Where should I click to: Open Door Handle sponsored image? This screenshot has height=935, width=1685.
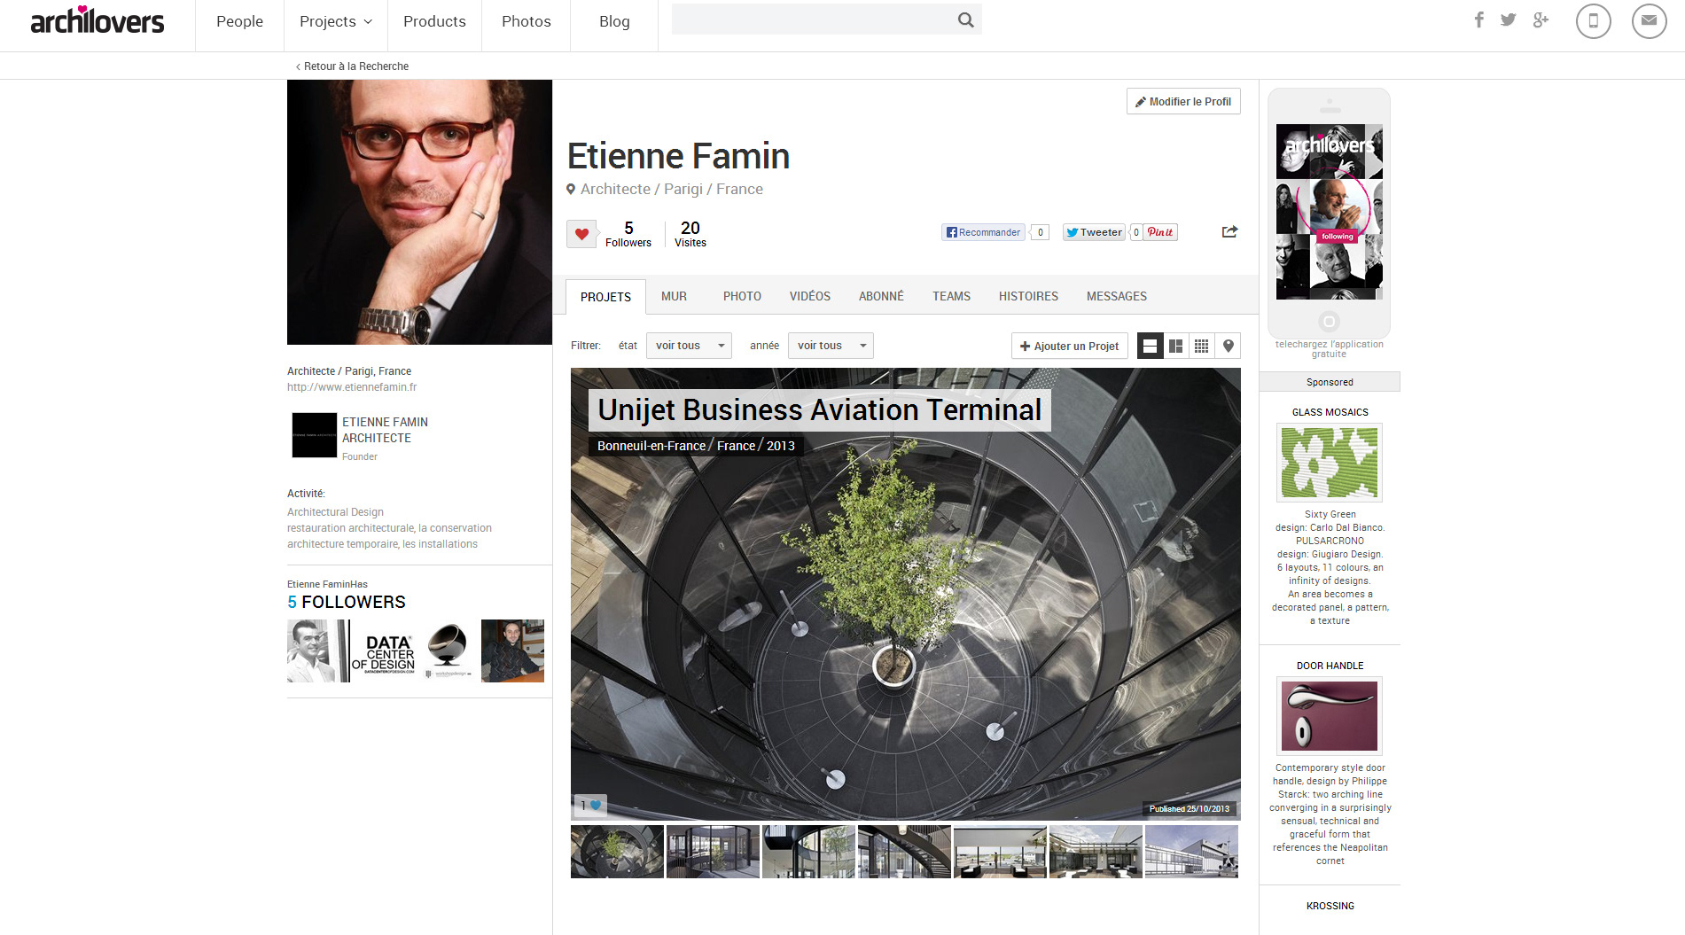pos(1330,716)
